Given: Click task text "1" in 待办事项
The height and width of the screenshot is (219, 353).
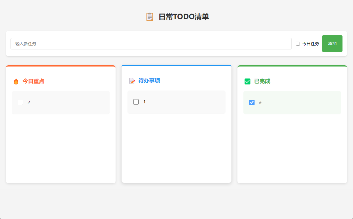Looking at the screenshot, I should tap(144, 102).
